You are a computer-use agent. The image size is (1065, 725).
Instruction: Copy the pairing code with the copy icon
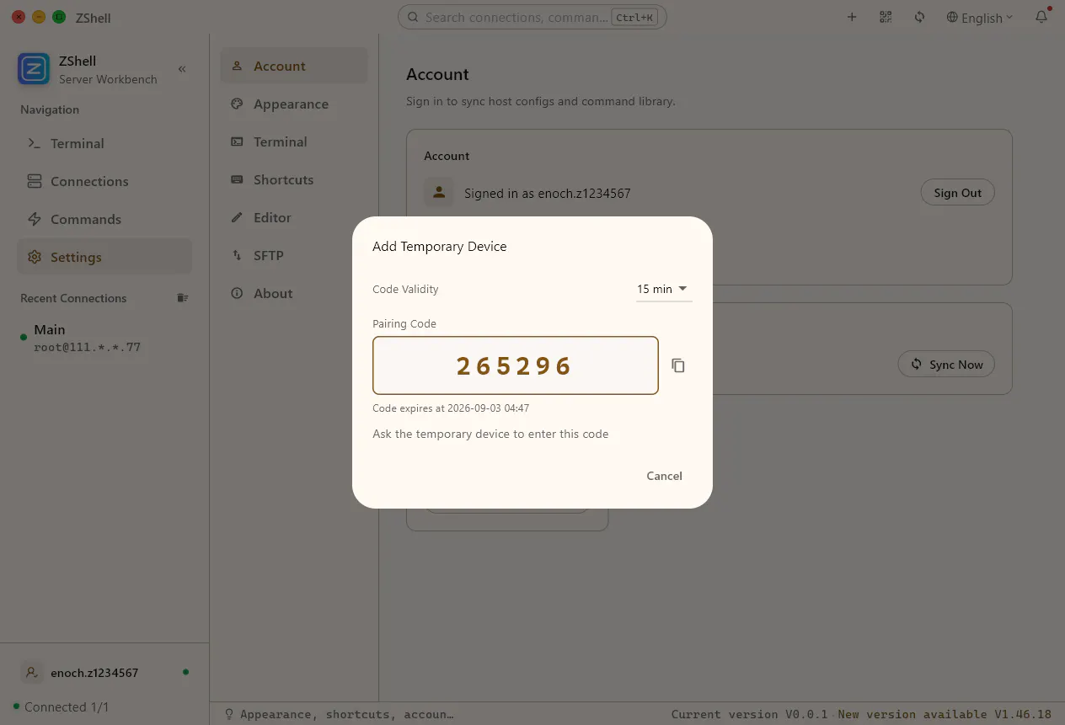(x=678, y=365)
